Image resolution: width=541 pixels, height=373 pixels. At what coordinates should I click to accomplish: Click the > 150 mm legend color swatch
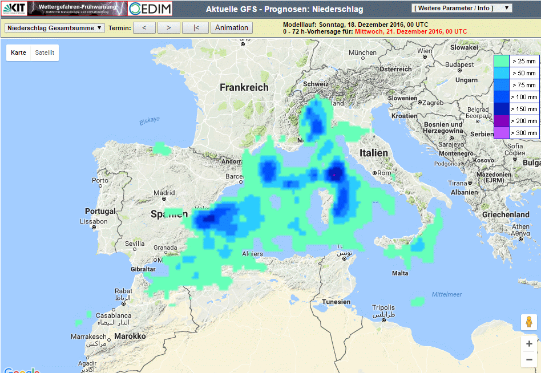coord(502,109)
